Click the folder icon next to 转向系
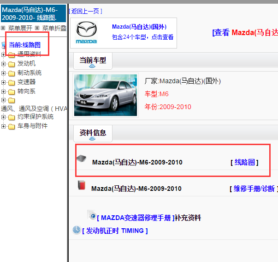278x262 pixels. coord(12,91)
